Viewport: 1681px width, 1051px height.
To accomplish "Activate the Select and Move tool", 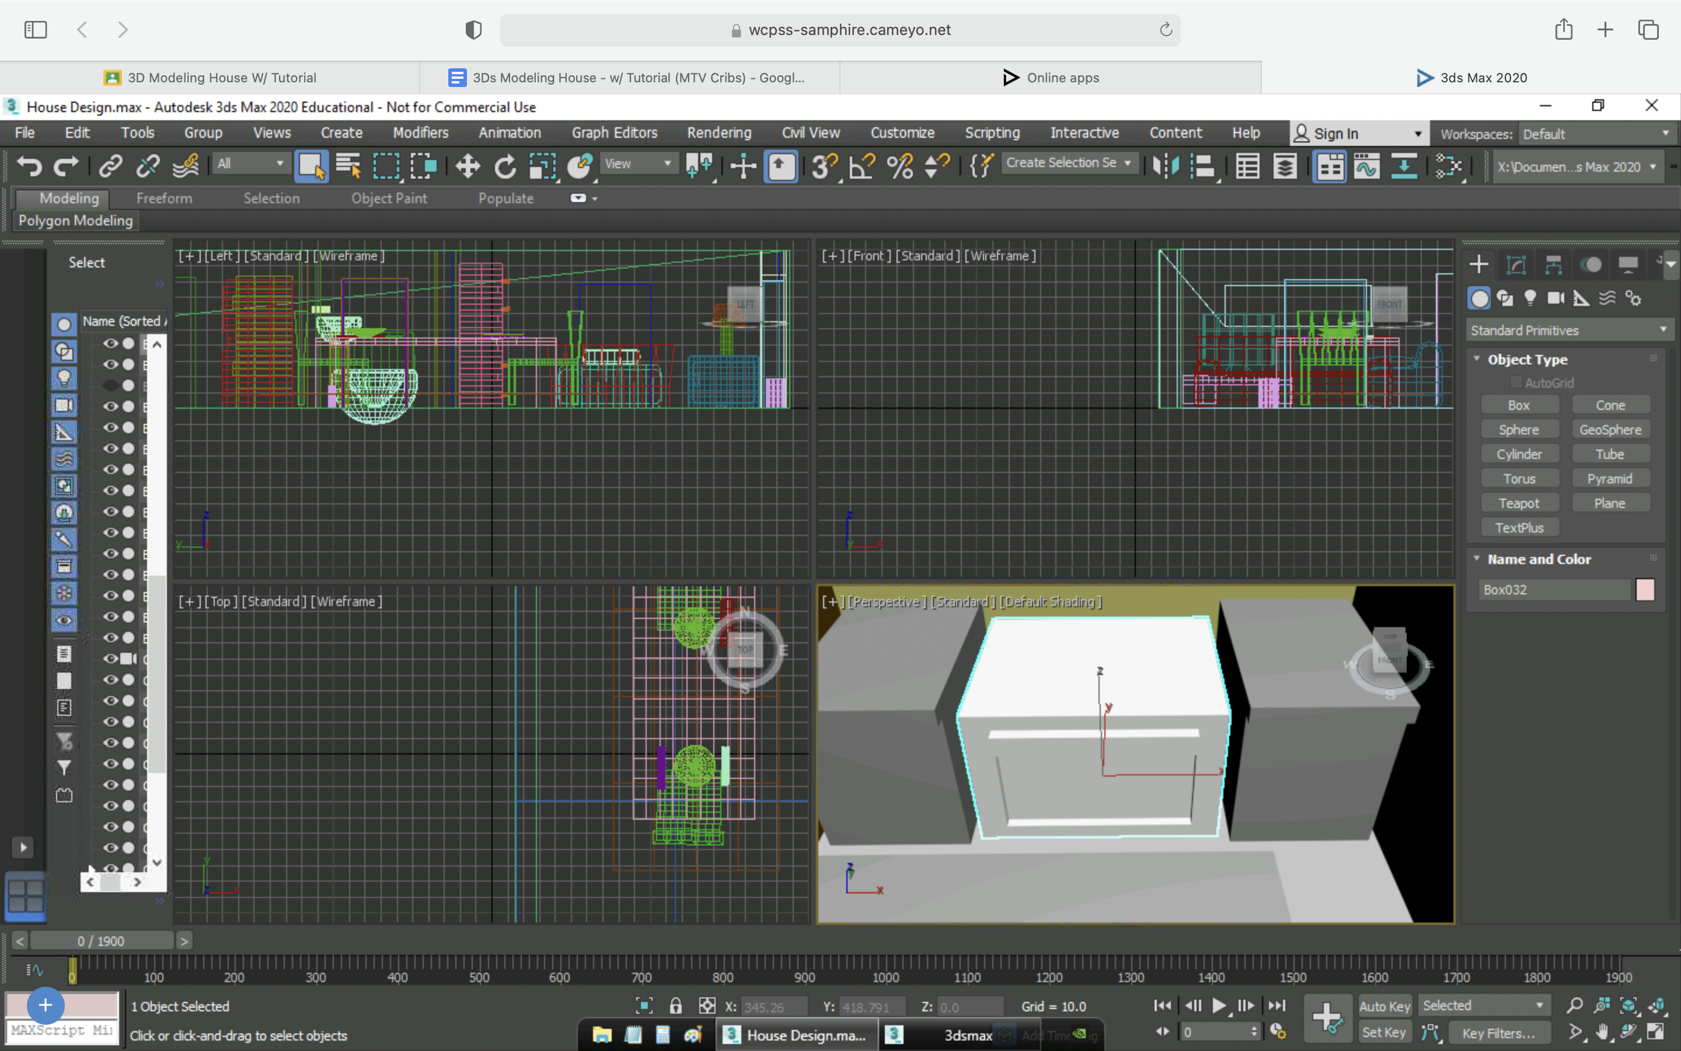I will [x=467, y=166].
